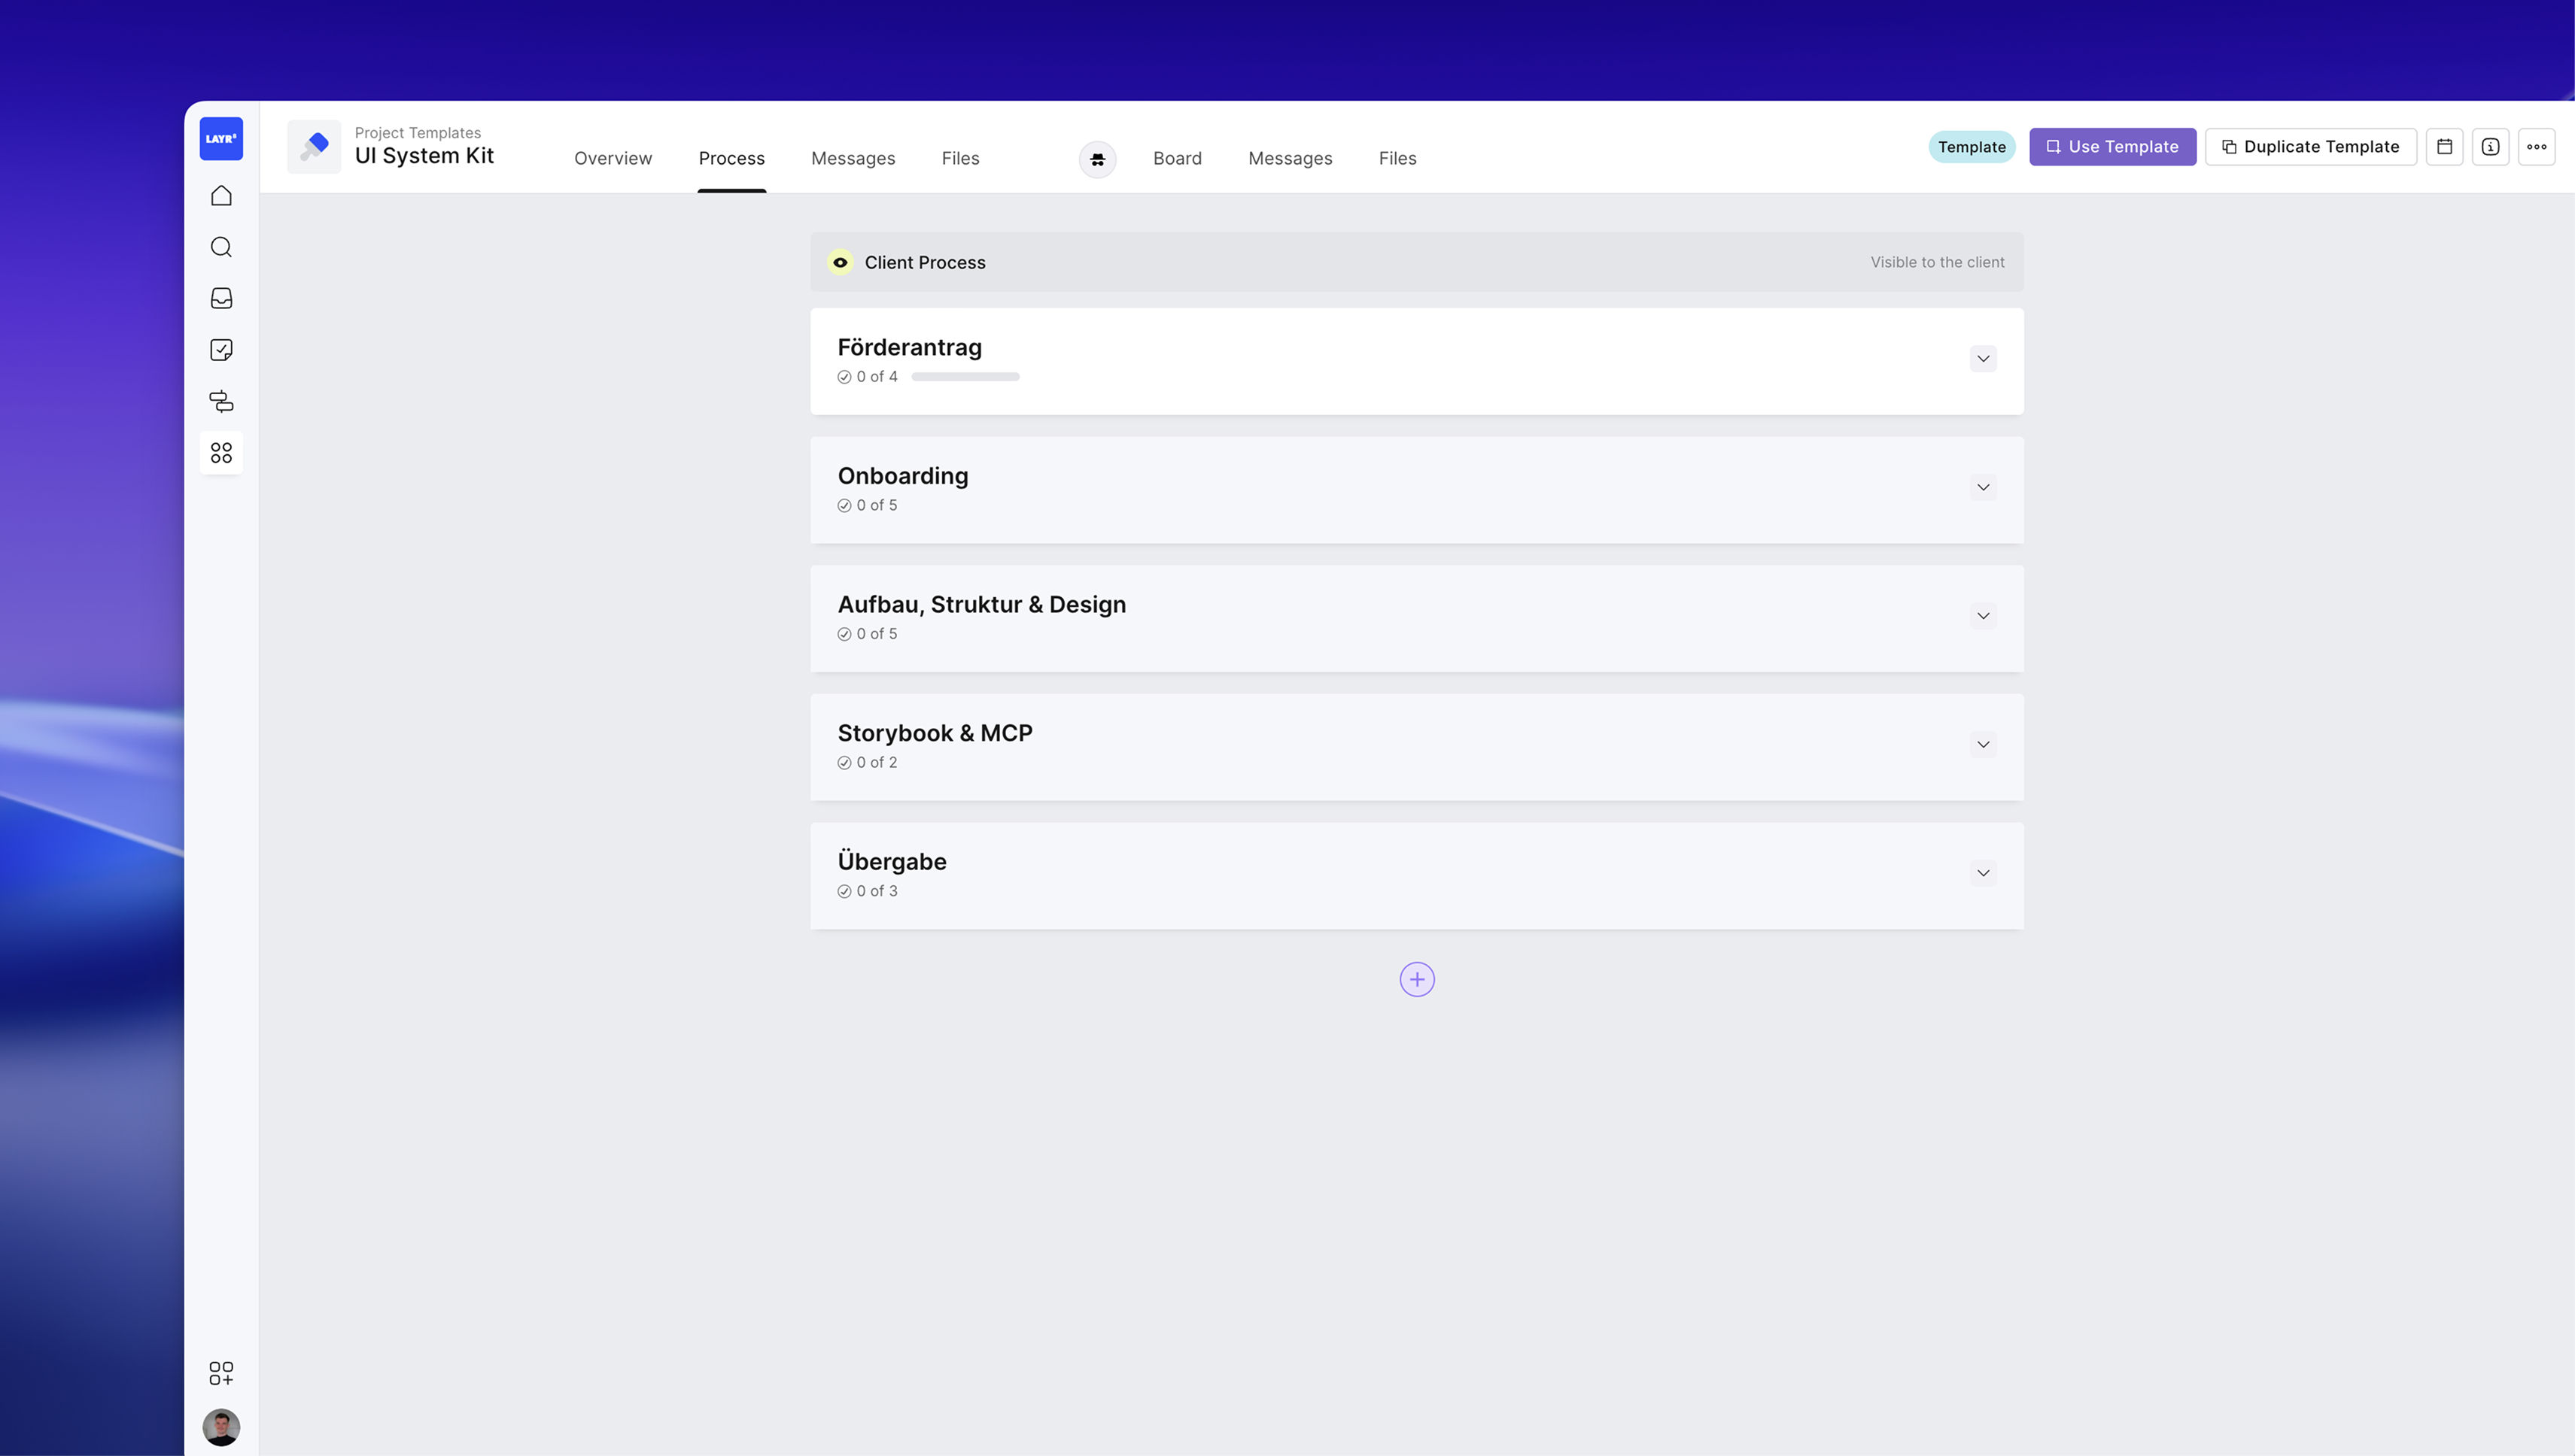Click the timeline roadmap sidebar icon
This screenshot has width=2575, height=1456.
(x=221, y=401)
